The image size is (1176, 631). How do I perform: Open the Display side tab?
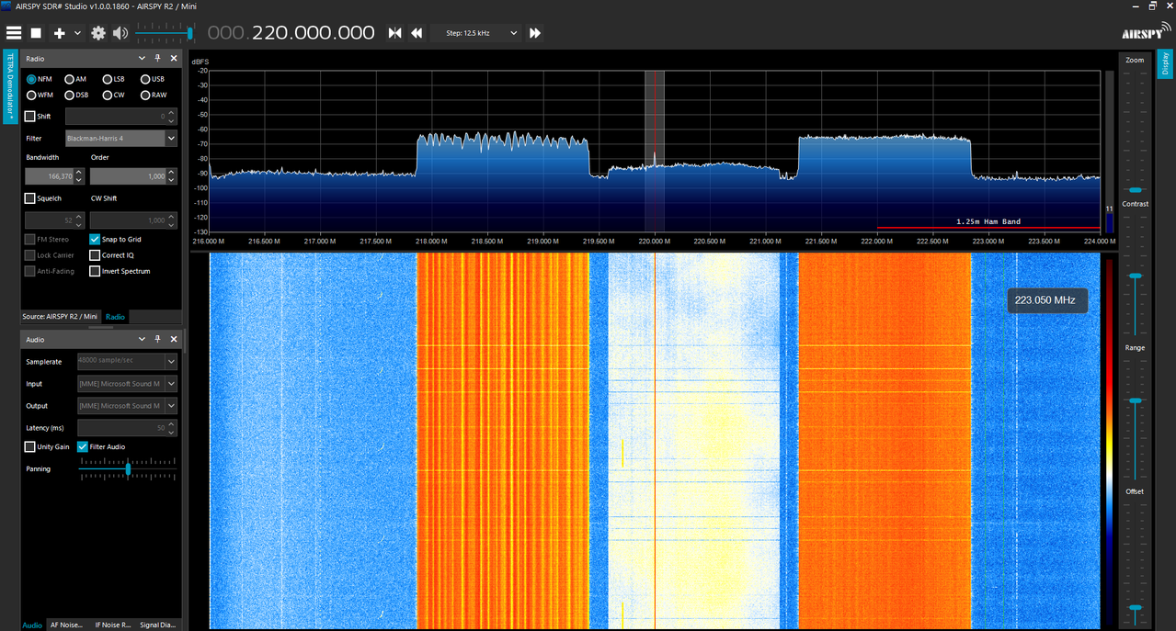pos(1165,63)
